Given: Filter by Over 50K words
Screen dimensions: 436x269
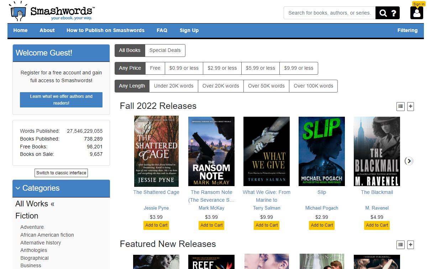Looking at the screenshot, I should click(x=266, y=86).
